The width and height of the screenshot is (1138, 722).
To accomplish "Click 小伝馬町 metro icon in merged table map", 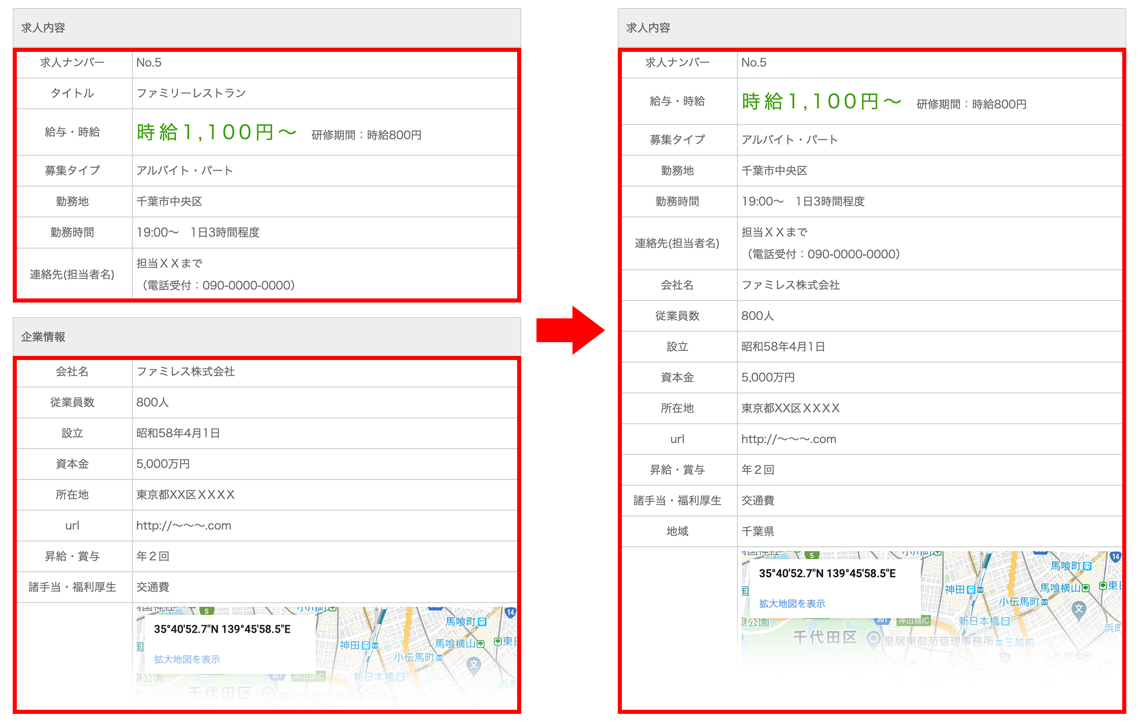I will (1044, 601).
